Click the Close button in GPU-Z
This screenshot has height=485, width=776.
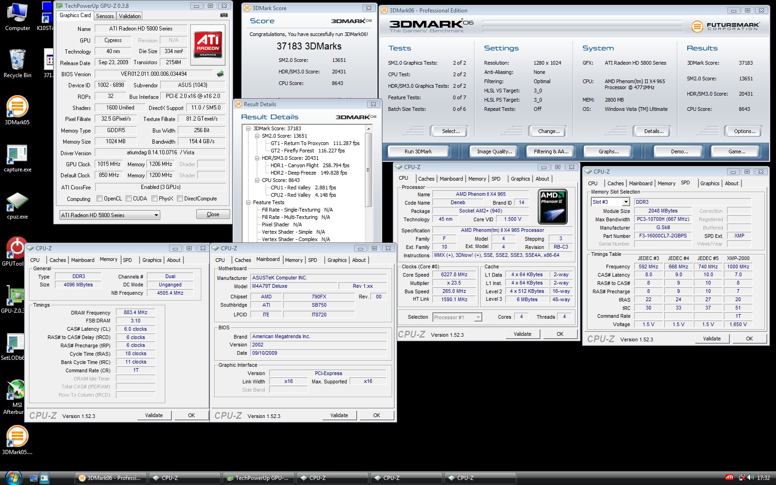coord(213,214)
